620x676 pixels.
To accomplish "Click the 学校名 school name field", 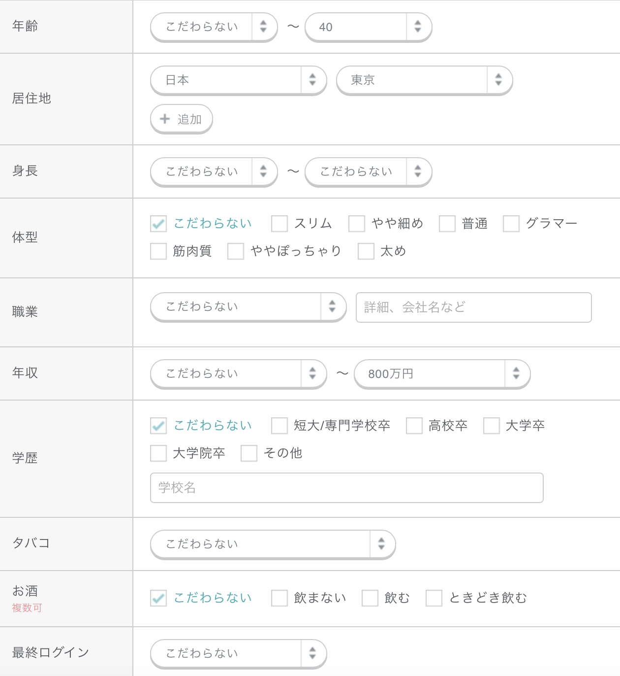I will pos(346,488).
